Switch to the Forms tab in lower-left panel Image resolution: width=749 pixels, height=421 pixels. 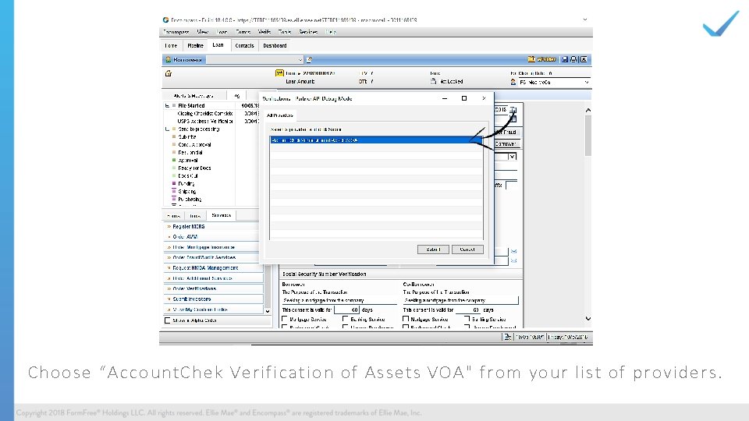173,216
